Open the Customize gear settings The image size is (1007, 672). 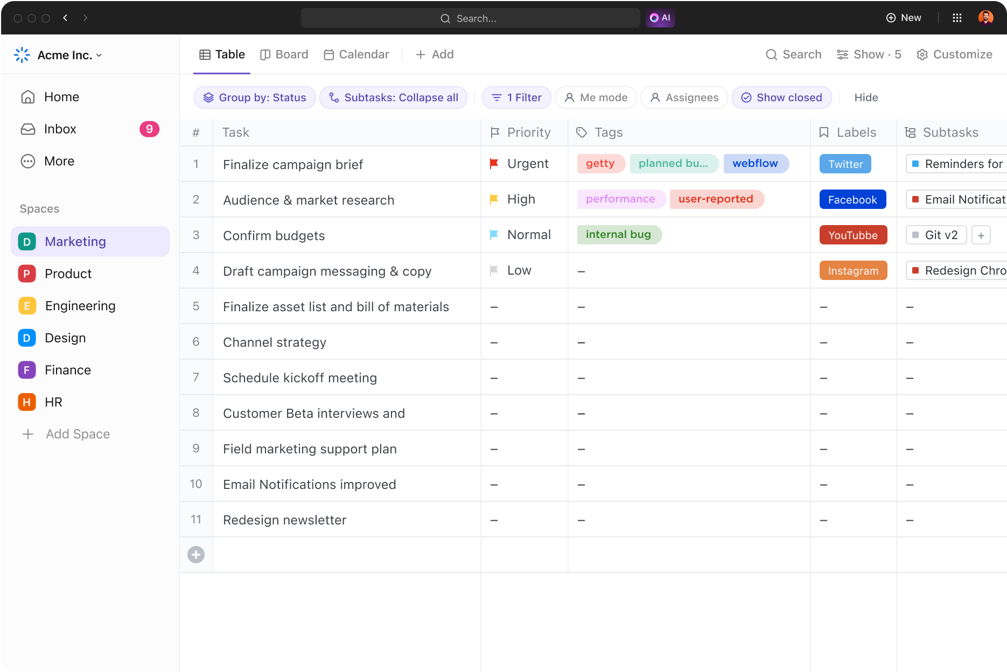point(954,54)
